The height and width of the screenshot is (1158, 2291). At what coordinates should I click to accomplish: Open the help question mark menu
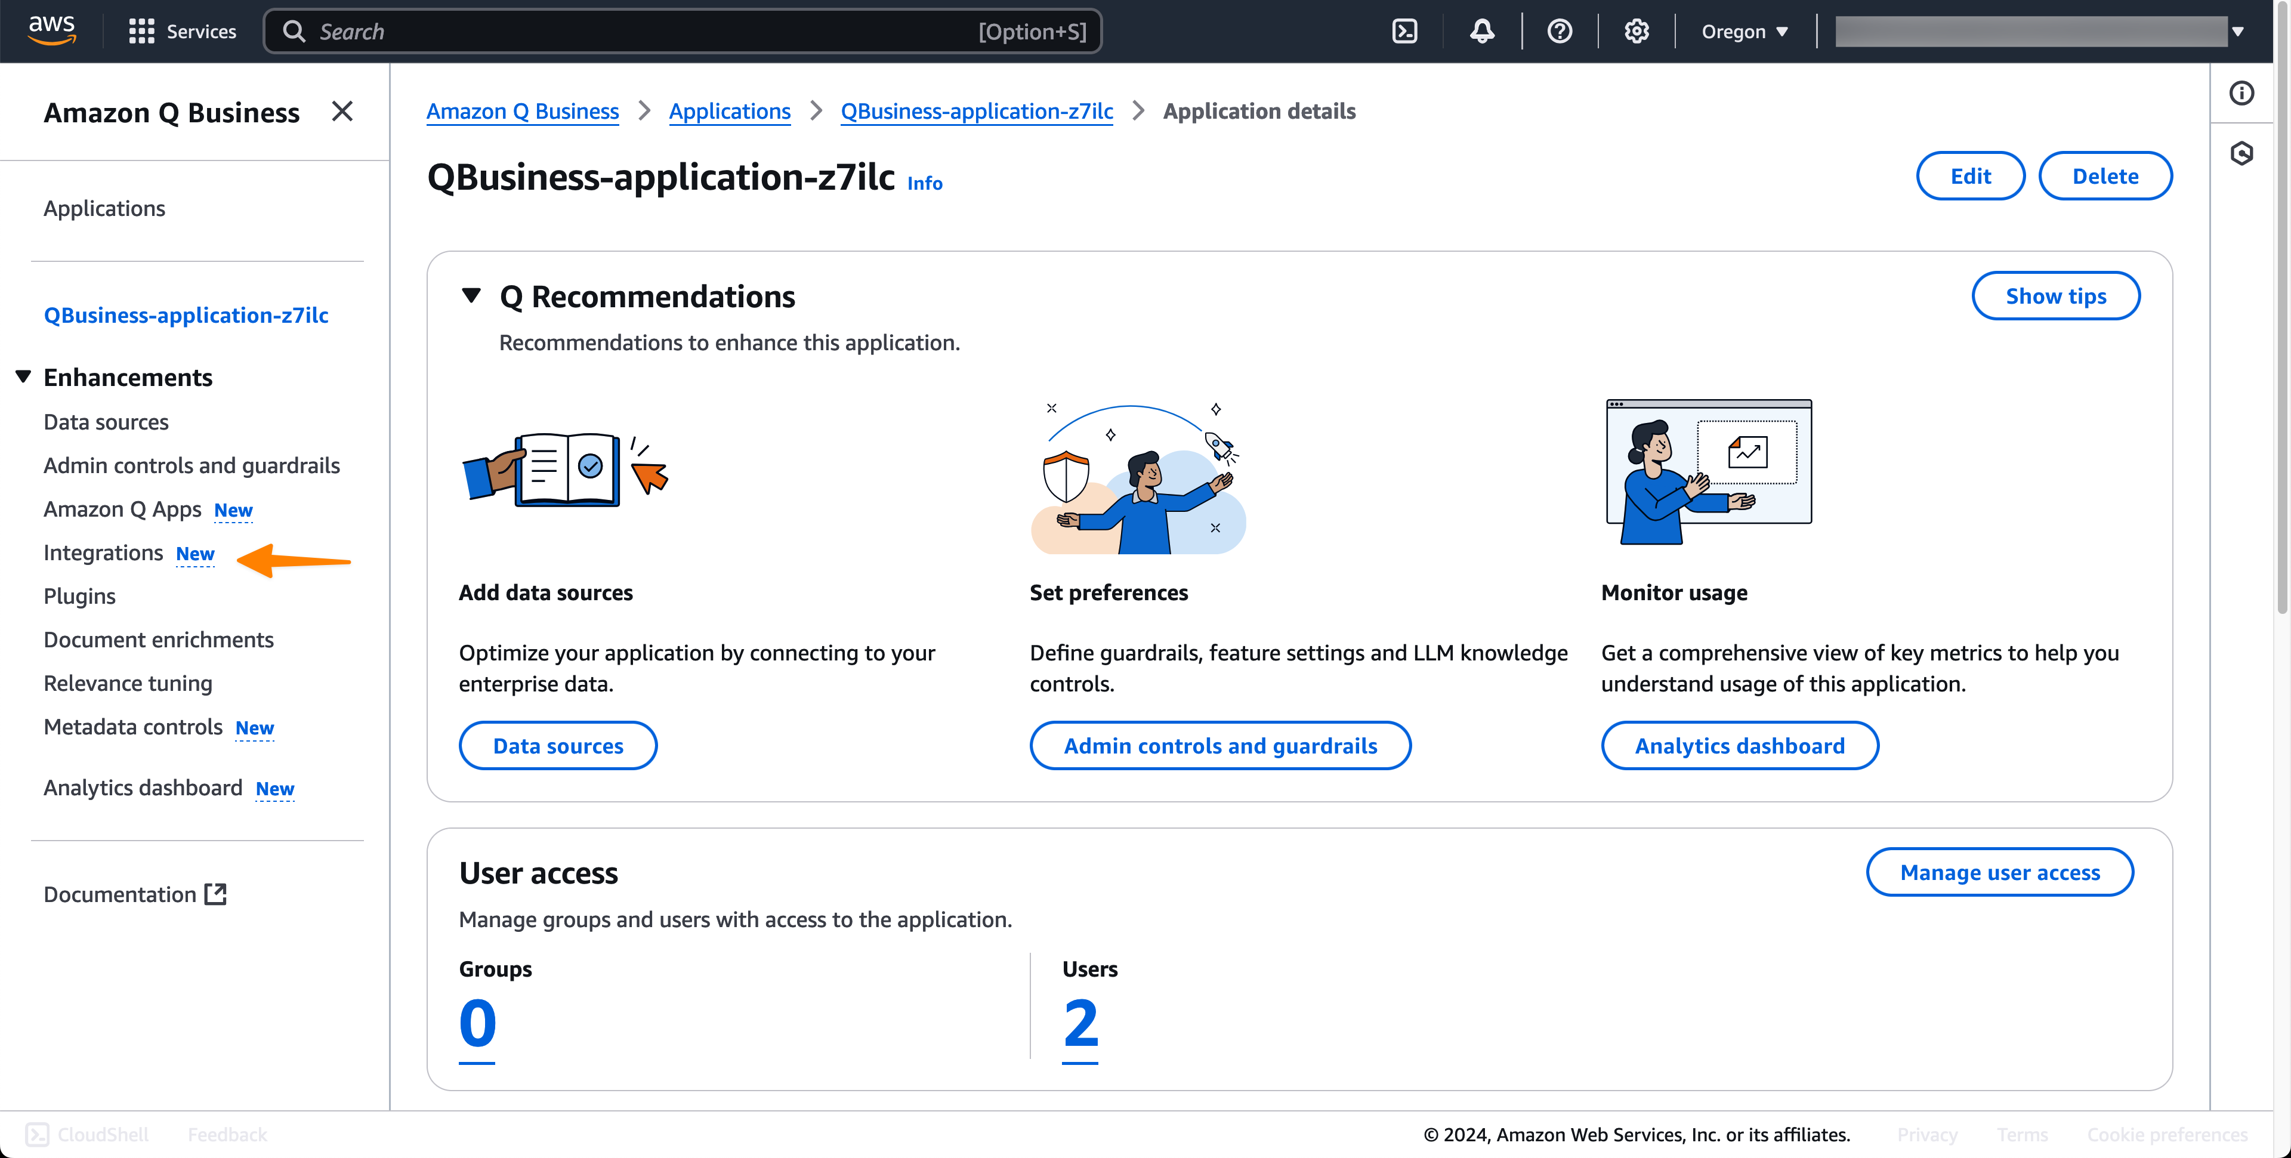coord(1559,31)
